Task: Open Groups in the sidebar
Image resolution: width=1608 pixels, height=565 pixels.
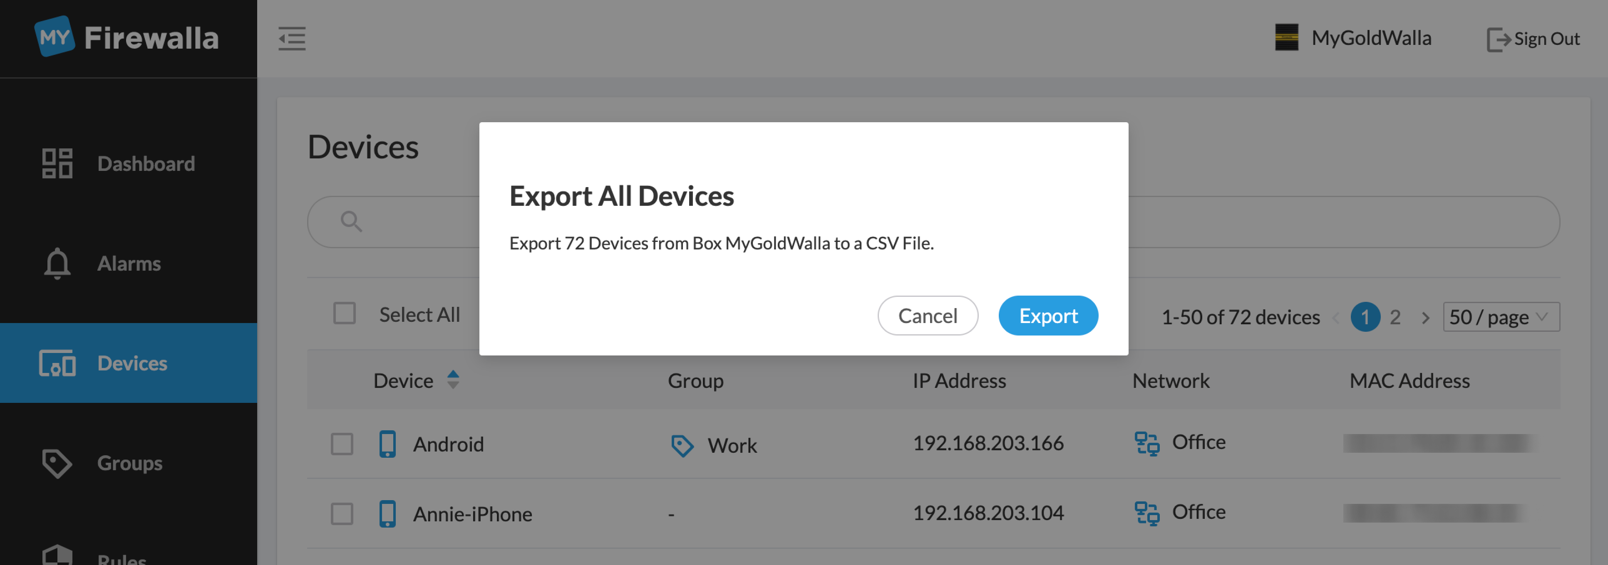Action: click(129, 463)
